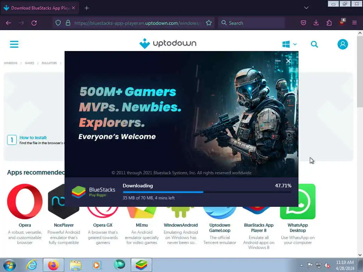Open the Opera app icon
The image size is (363, 272).
25,201
